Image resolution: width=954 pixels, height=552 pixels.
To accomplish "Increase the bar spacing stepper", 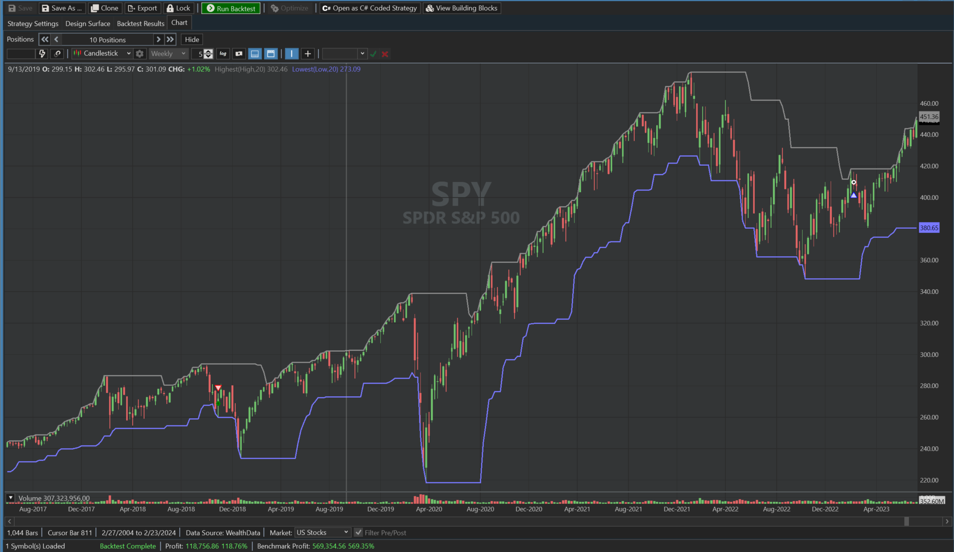I will point(208,51).
